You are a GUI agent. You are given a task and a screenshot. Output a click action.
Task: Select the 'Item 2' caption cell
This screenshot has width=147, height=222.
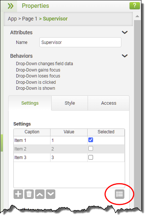tap(32, 149)
